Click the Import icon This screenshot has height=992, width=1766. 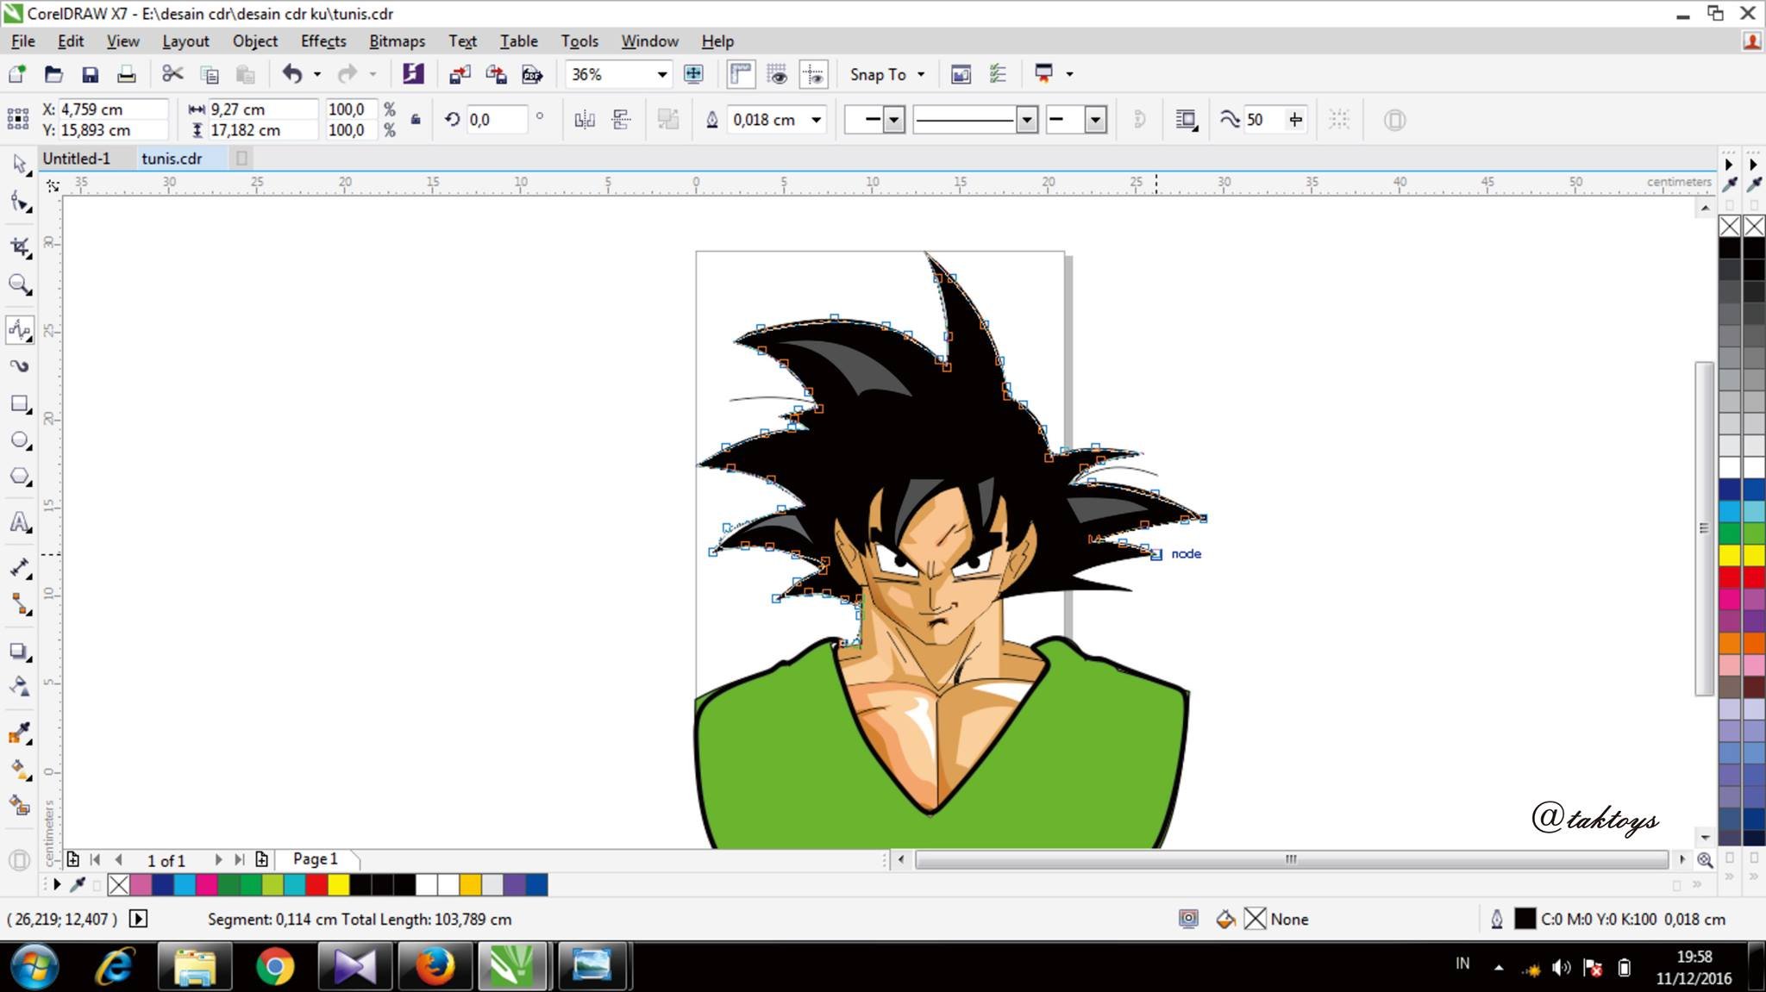[x=460, y=74]
